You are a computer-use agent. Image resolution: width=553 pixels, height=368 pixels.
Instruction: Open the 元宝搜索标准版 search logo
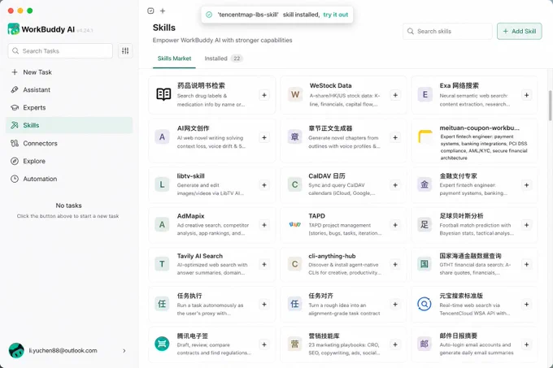(x=425, y=304)
